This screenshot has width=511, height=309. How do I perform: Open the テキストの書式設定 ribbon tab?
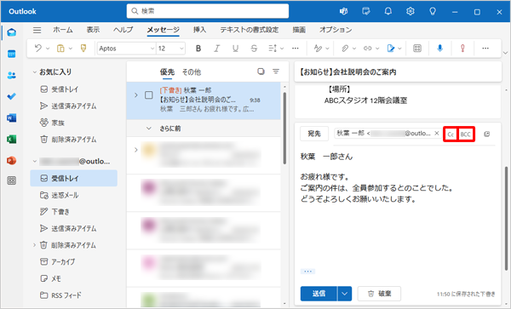coord(250,30)
